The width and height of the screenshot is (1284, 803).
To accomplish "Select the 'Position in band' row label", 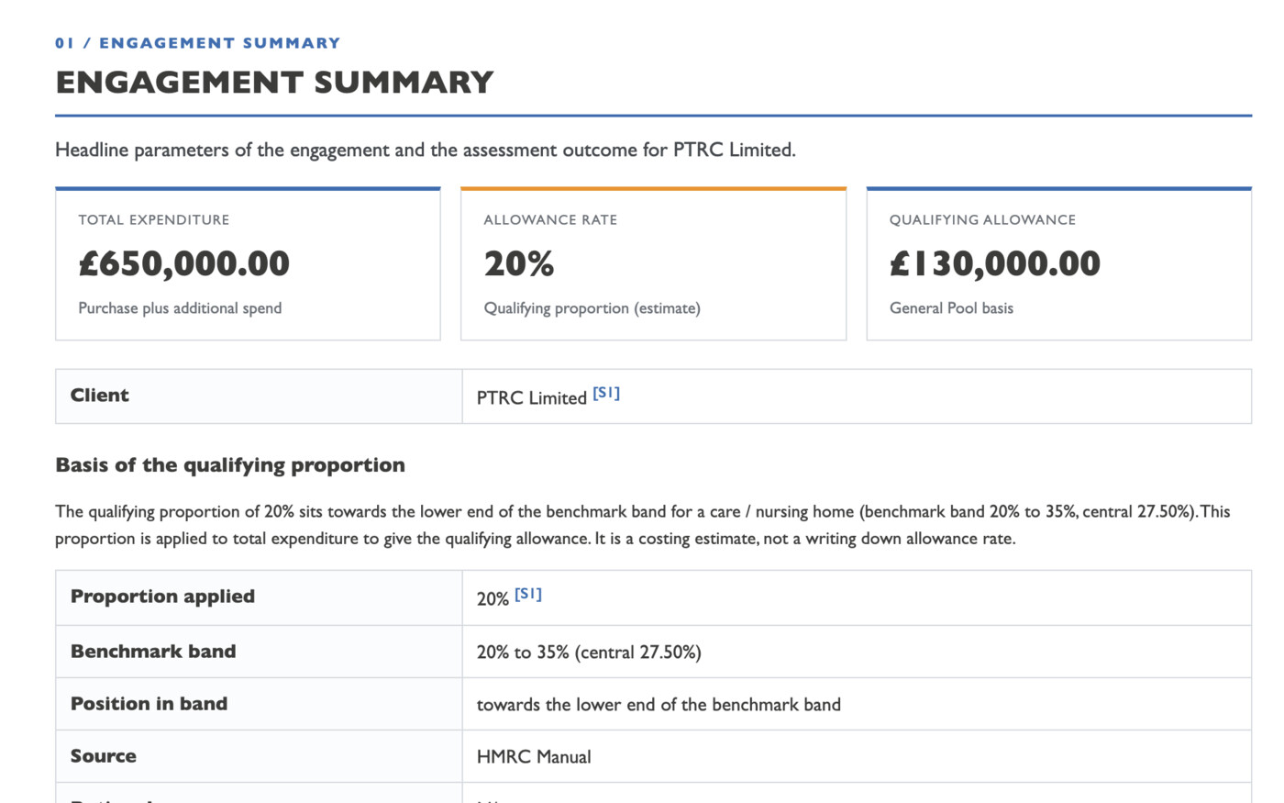I will (x=149, y=704).
